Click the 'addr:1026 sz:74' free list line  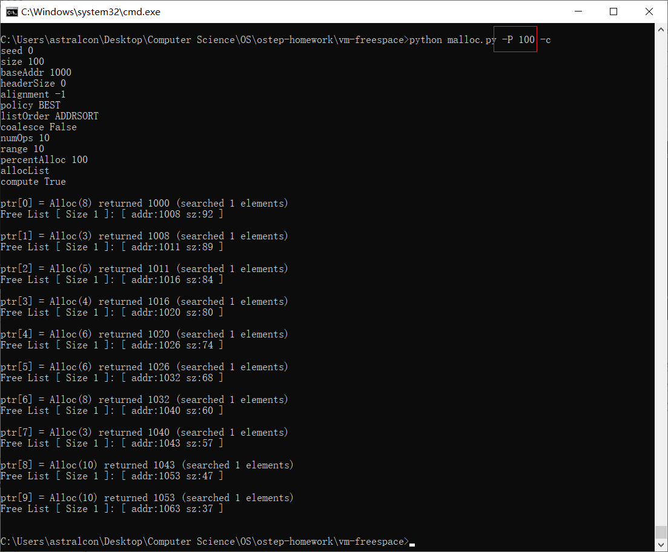[x=112, y=345]
